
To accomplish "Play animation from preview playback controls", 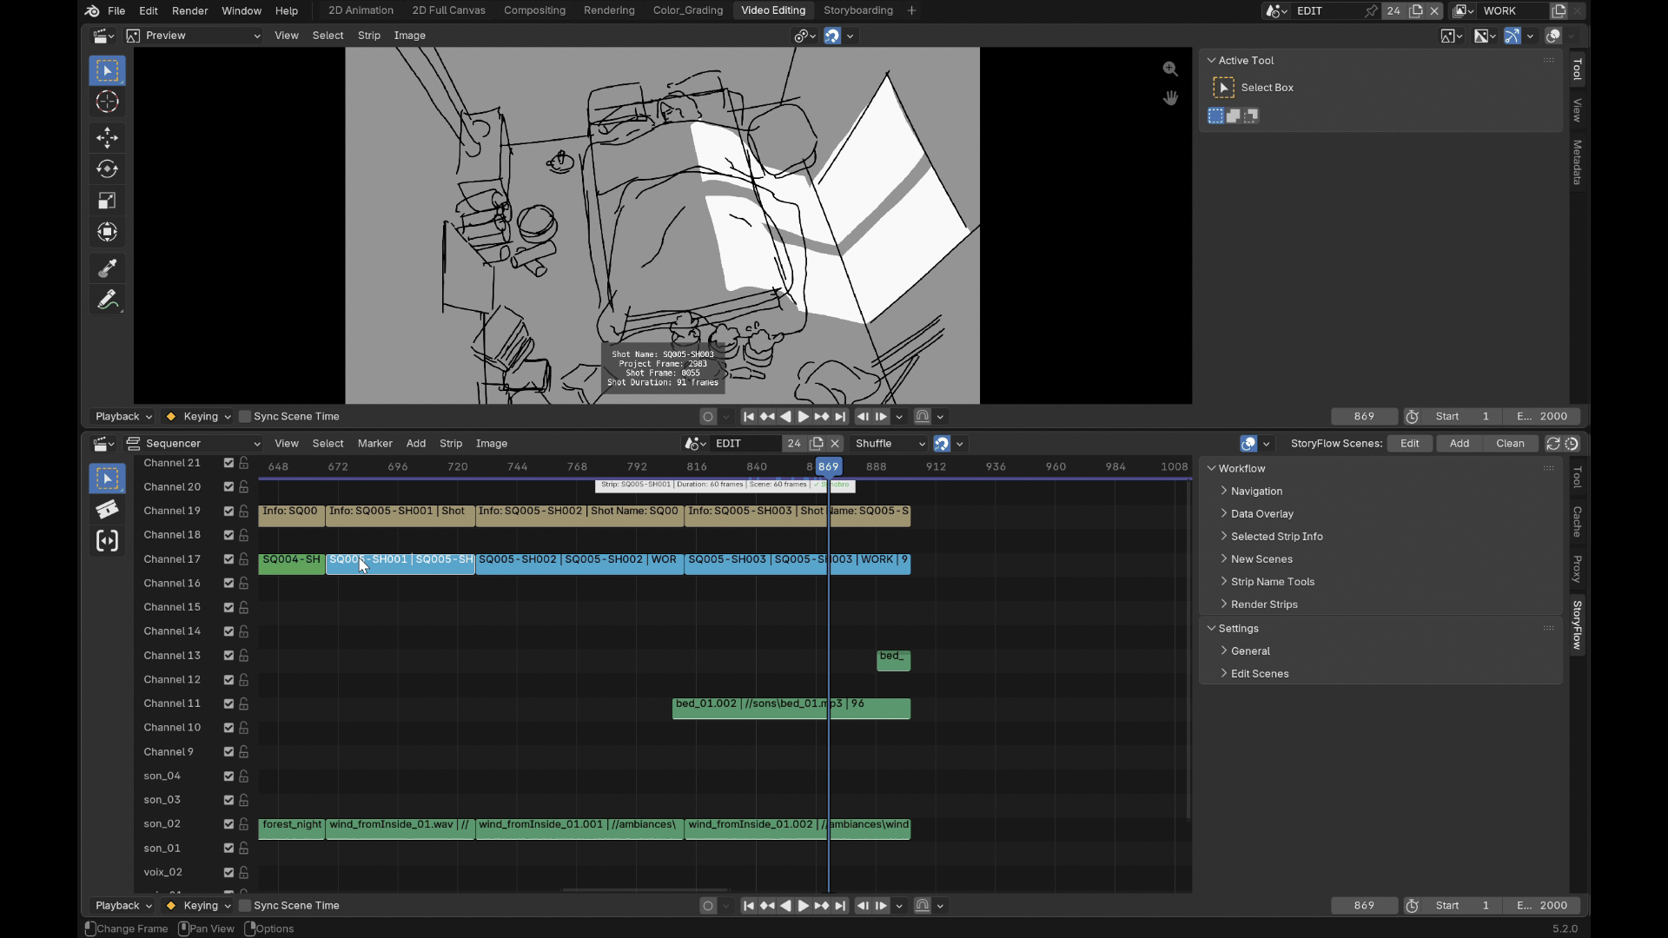I will pos(804,417).
